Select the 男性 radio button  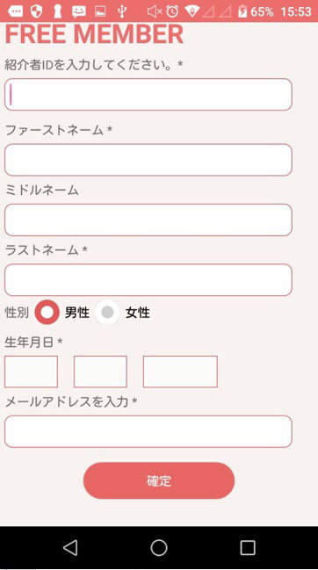pyautogui.click(x=47, y=312)
